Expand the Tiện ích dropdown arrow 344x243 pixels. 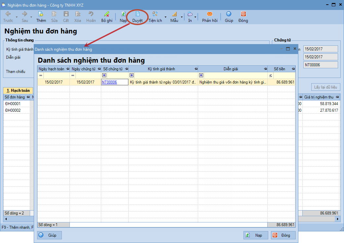click(x=165, y=17)
